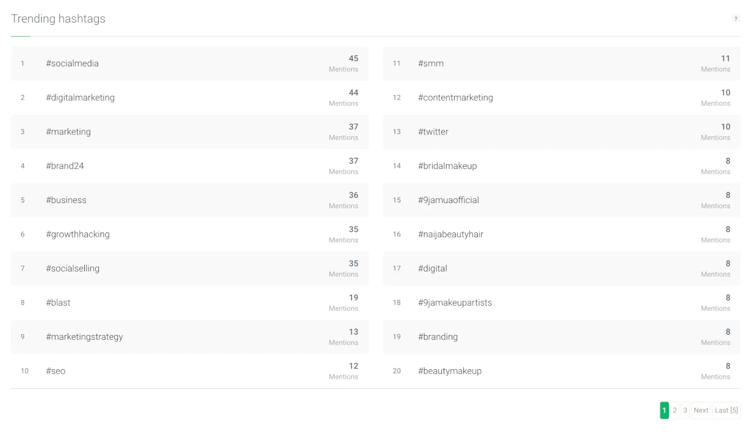Image resolution: width=751 pixels, height=432 pixels.
Task: Click the #socialselling hashtag
Action: click(x=73, y=268)
